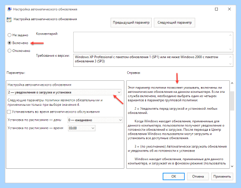Click help line '3 = (по умолчанию) Автоматически'

click(x=177, y=149)
